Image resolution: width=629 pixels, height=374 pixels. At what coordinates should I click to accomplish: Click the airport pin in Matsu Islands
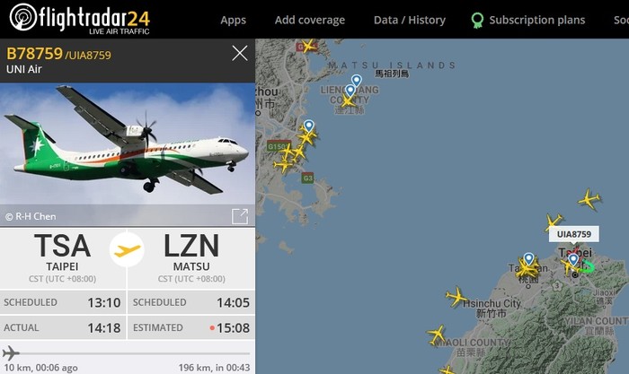coord(356,81)
